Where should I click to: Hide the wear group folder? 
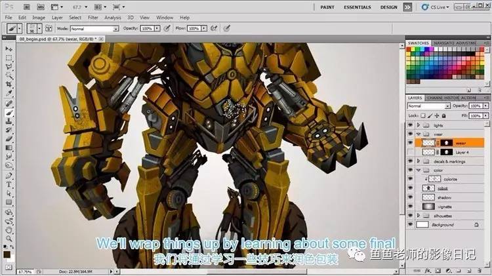[x=410, y=134]
